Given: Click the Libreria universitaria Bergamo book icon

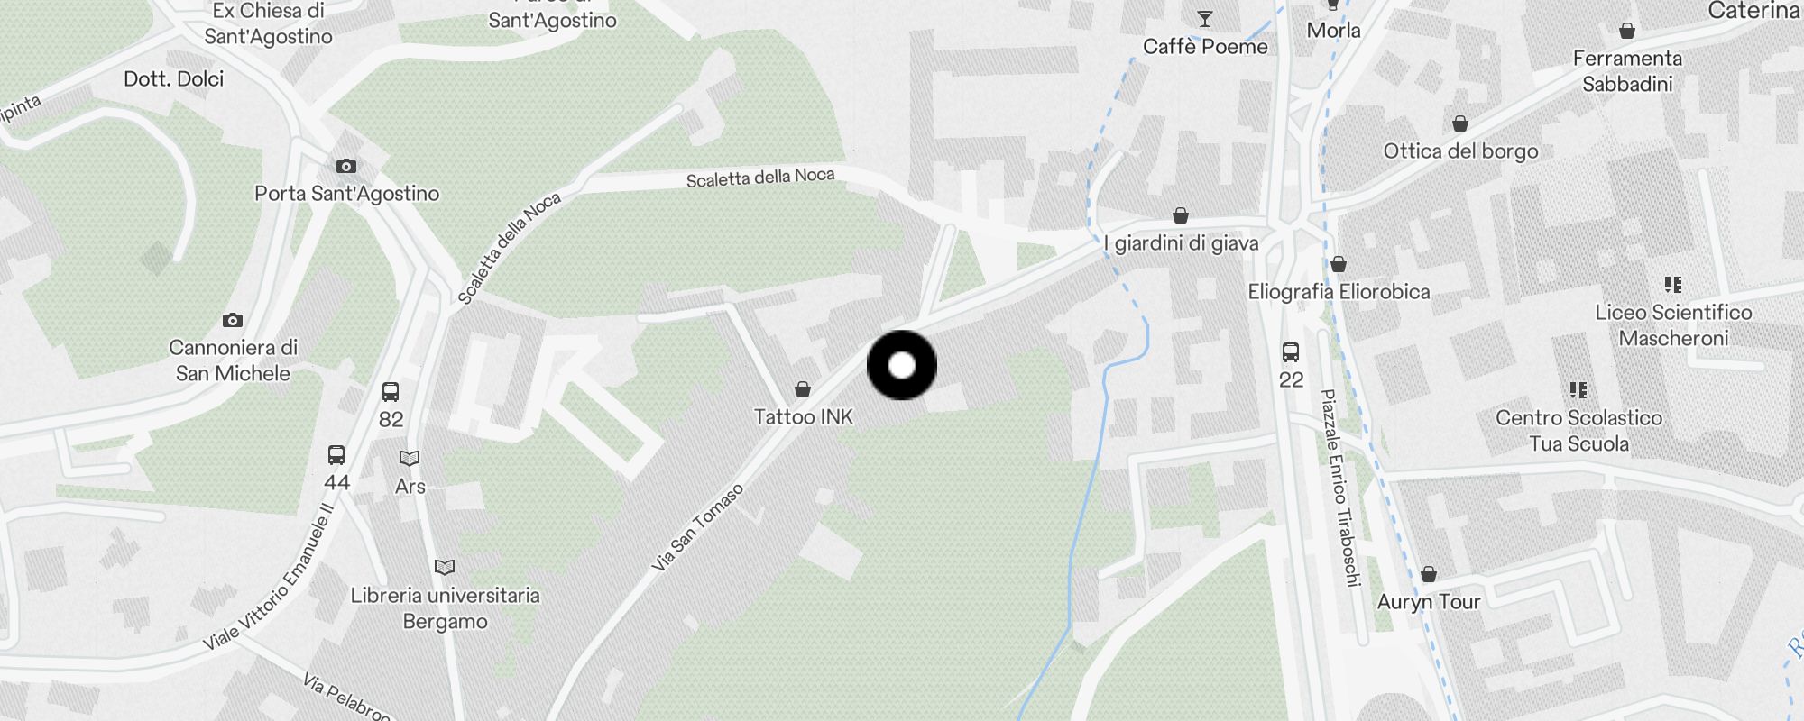Looking at the screenshot, I should coord(445,567).
